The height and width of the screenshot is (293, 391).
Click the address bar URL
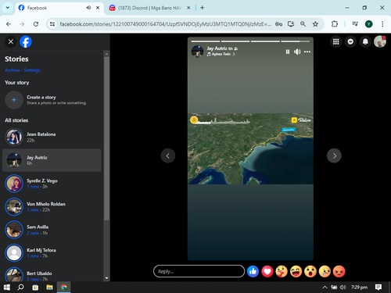165,24
